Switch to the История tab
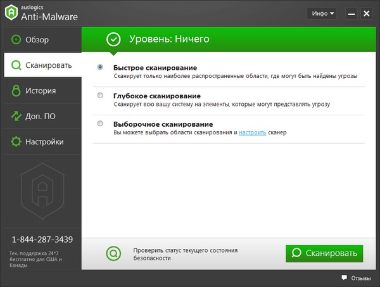This screenshot has width=380, height=287. point(41,91)
